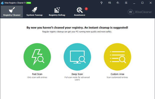Click 'Scan customized entries' text
Screen dimensions: 155x99
point(117,77)
